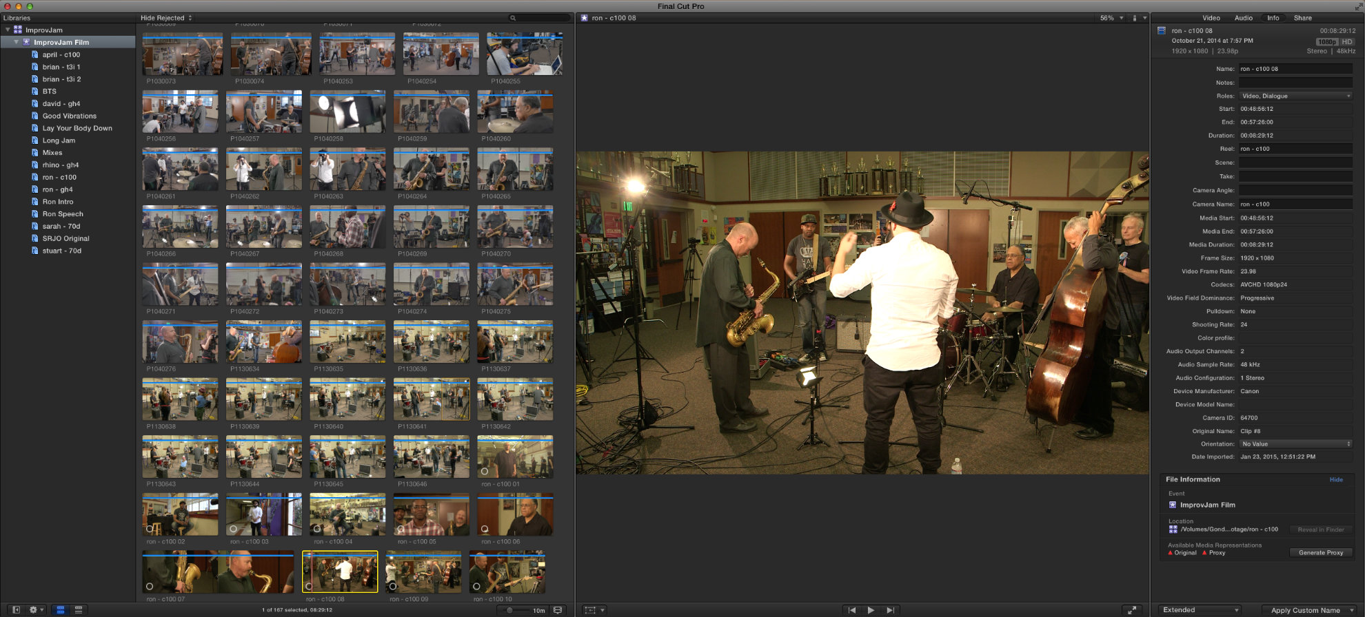Enter full-screen viewer playback
This screenshot has height=617, width=1365.
1131,610
